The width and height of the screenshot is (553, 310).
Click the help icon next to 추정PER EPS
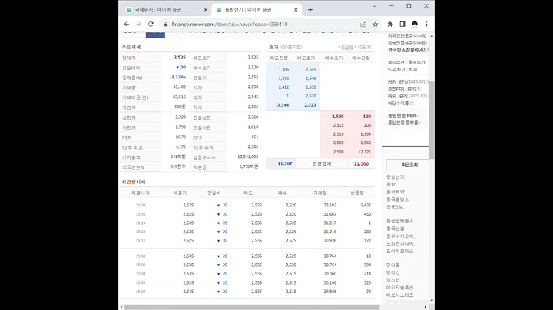[x=419, y=89]
